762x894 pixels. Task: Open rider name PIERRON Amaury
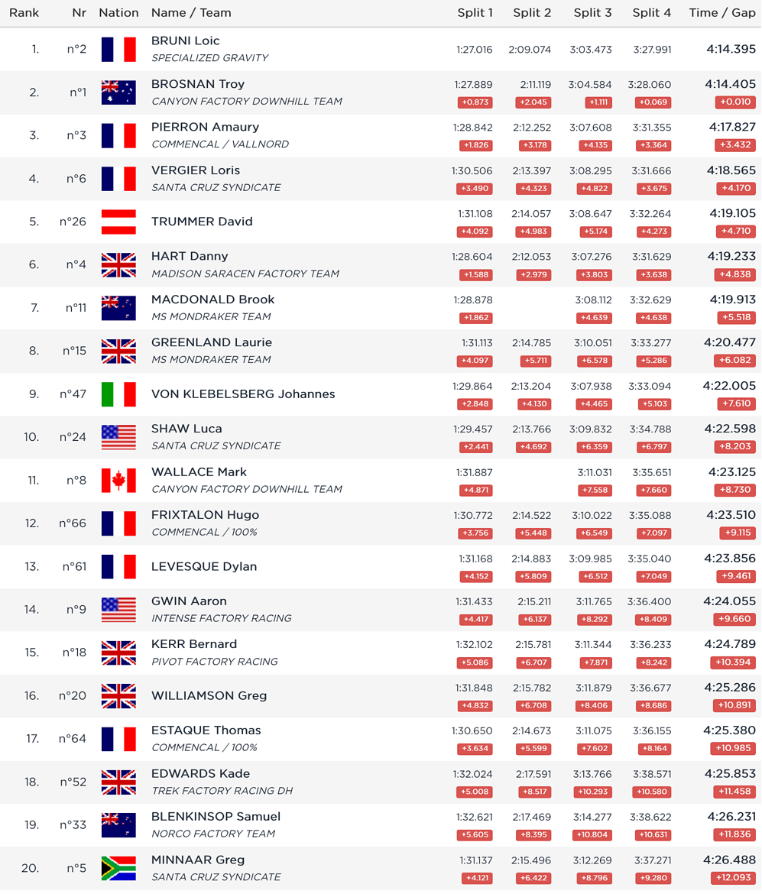tap(206, 127)
